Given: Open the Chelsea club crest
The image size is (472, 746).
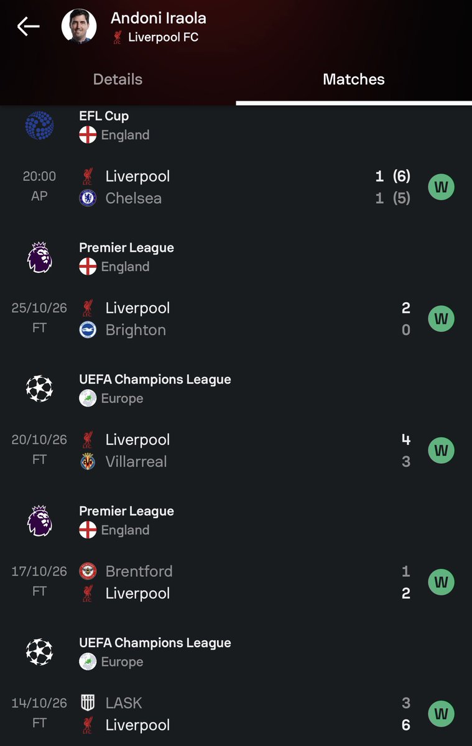Looking at the screenshot, I should click(88, 198).
